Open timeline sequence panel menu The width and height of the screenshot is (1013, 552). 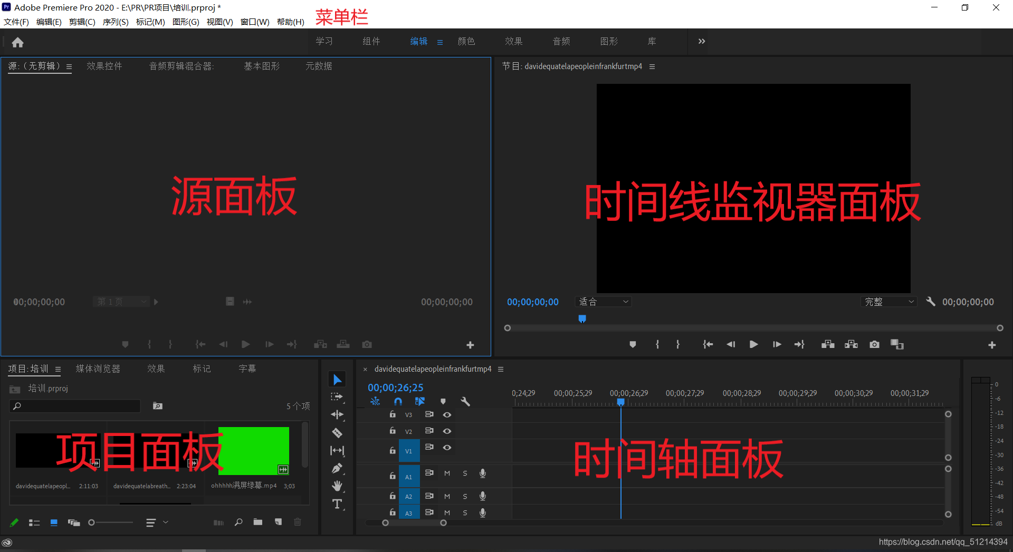point(501,369)
